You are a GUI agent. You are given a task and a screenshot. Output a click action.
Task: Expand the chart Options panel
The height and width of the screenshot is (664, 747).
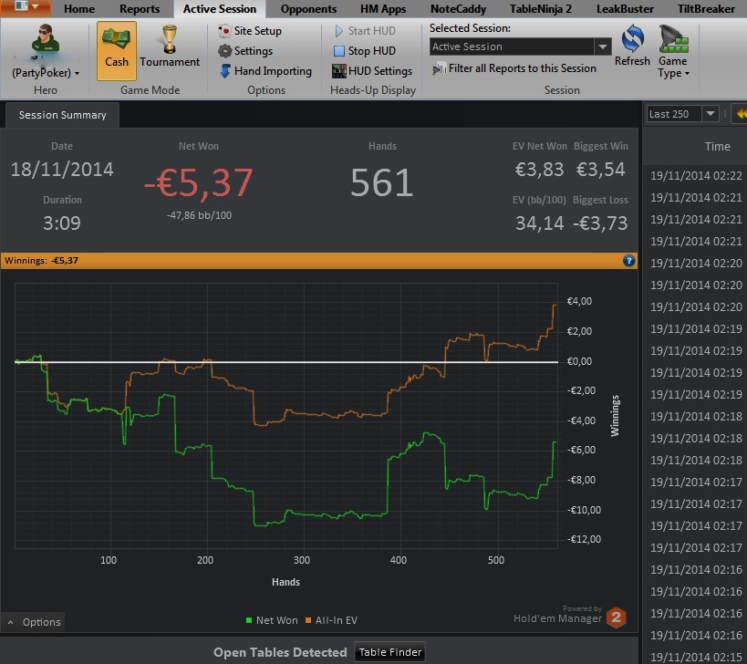(x=34, y=622)
